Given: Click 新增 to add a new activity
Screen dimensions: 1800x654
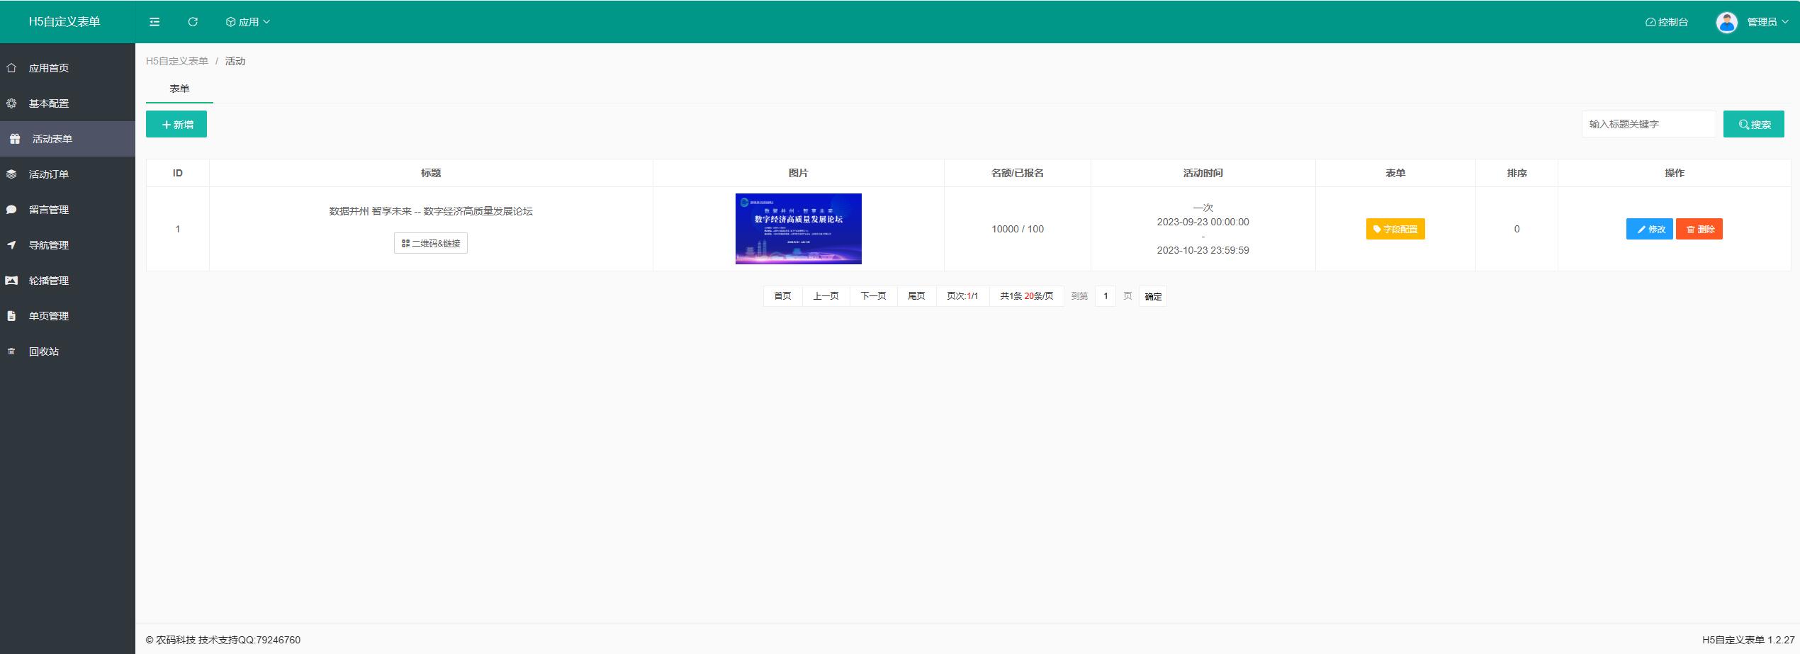Looking at the screenshot, I should click(x=176, y=124).
